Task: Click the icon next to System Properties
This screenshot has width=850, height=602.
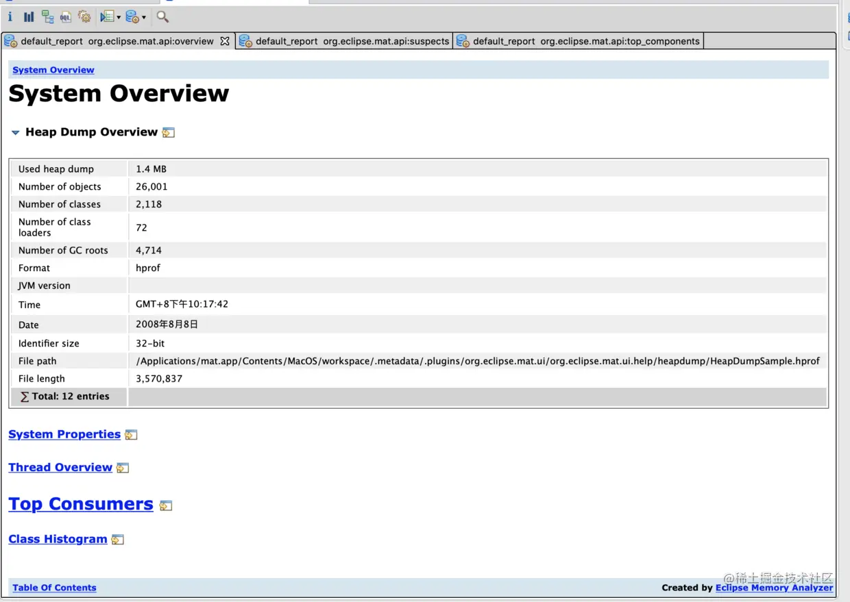Action: tap(131, 435)
